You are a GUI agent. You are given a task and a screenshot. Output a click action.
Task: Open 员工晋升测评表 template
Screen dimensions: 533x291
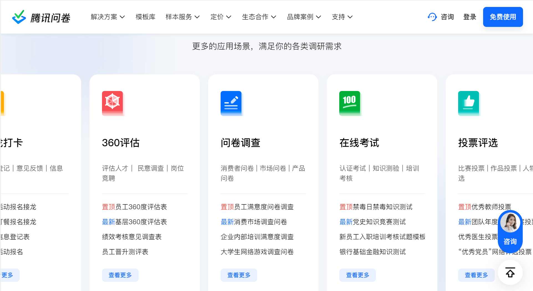[x=125, y=252]
